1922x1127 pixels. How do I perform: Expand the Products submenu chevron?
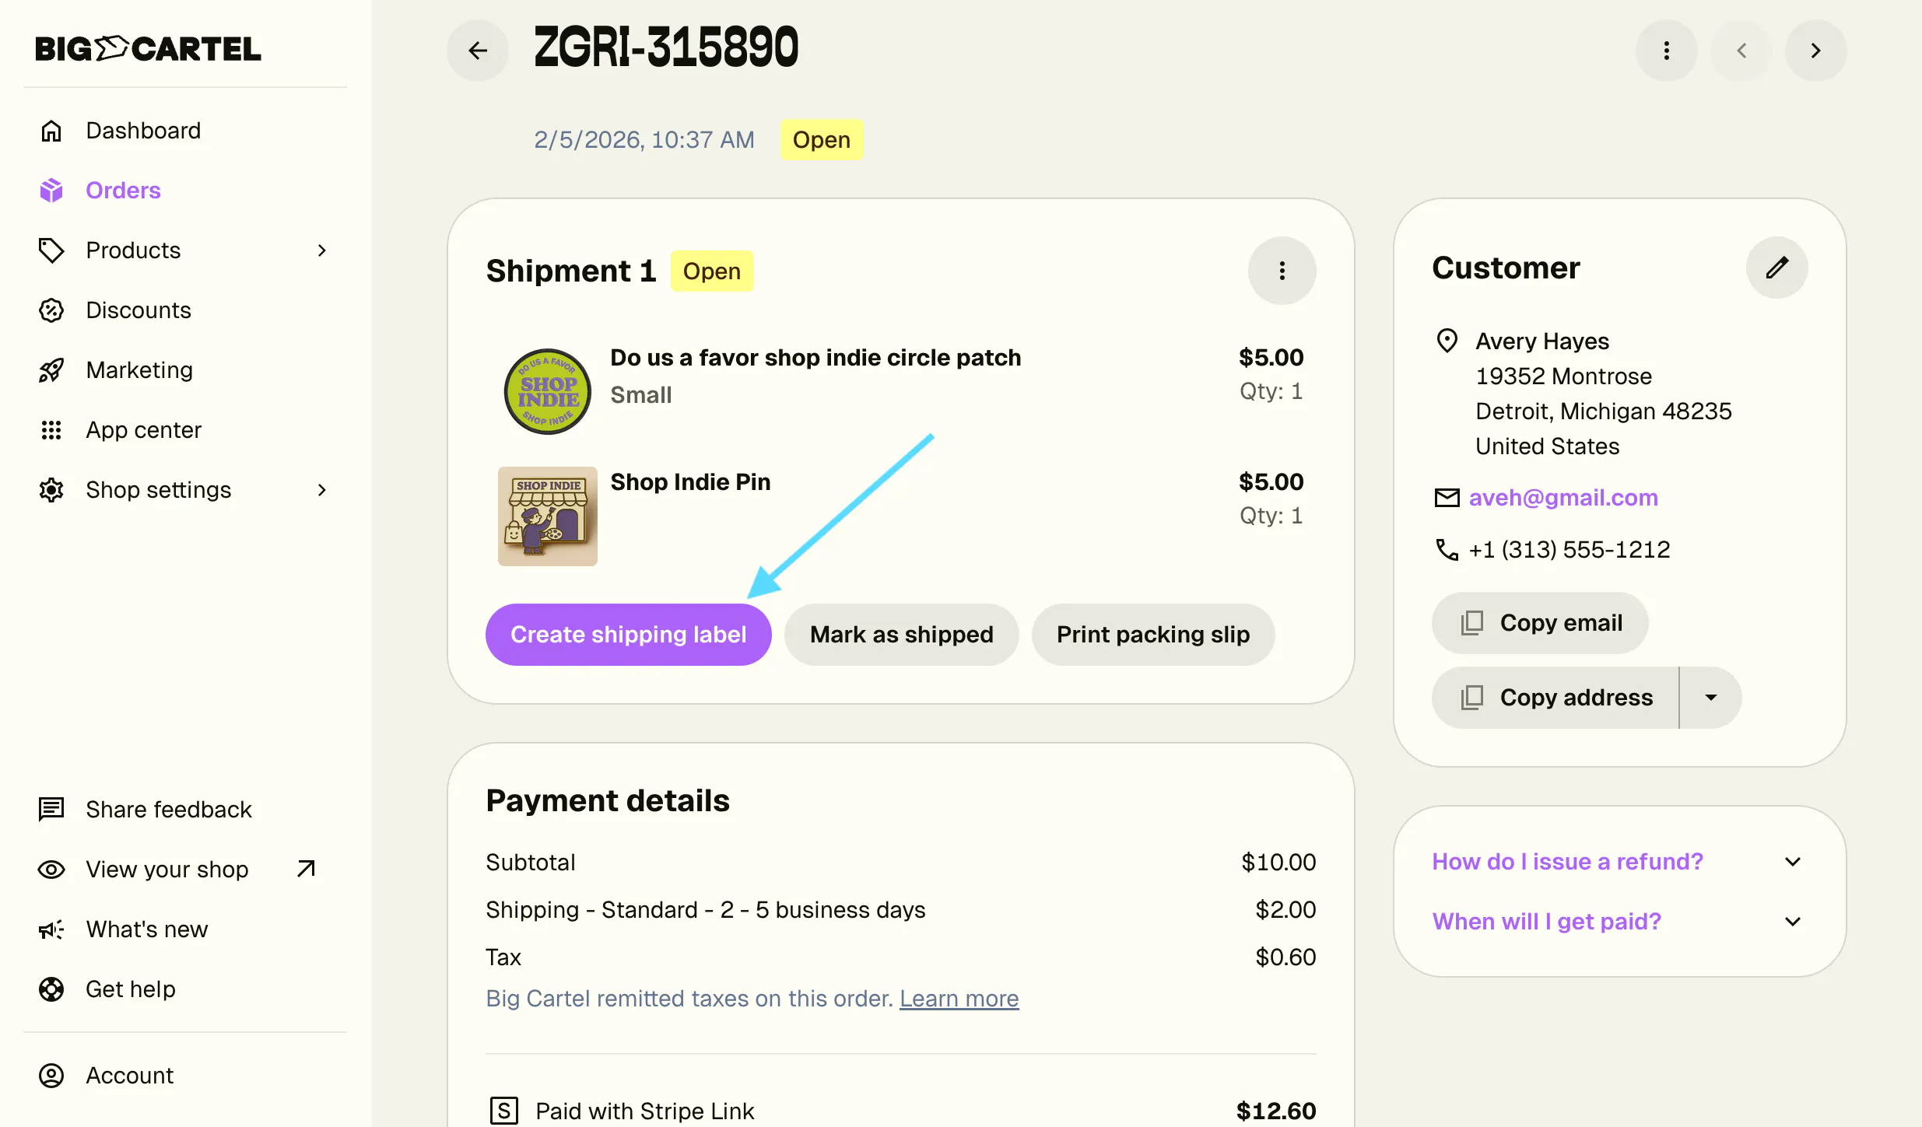[322, 250]
